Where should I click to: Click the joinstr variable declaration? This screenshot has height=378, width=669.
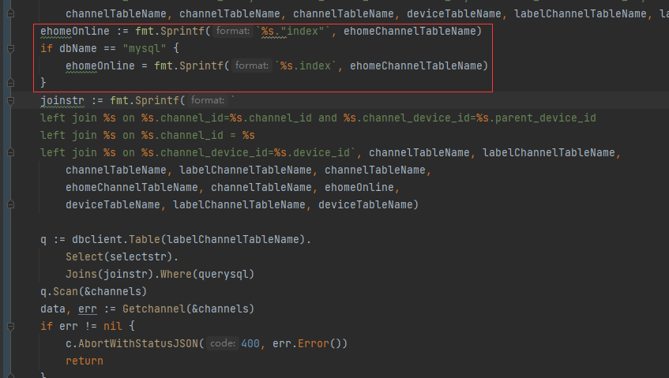tap(62, 100)
